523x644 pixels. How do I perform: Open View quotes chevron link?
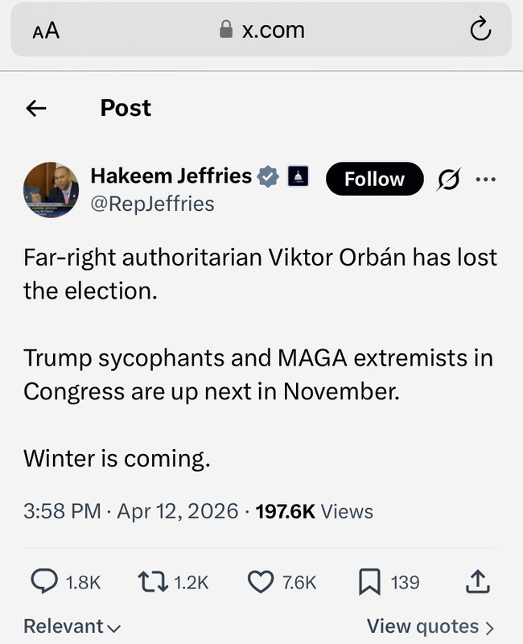(430, 627)
